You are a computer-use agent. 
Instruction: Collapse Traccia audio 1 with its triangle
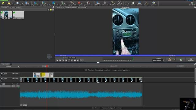pos(1,84)
